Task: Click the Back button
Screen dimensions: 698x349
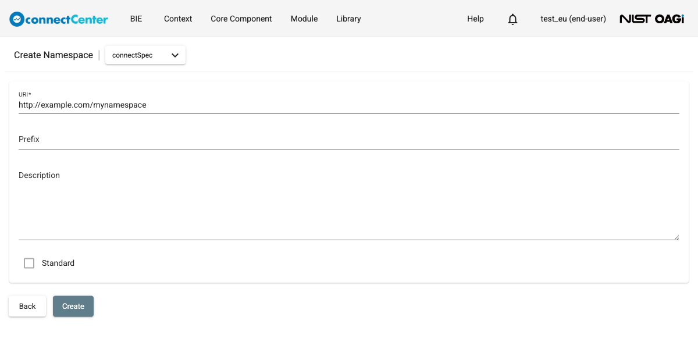Action: tap(27, 307)
